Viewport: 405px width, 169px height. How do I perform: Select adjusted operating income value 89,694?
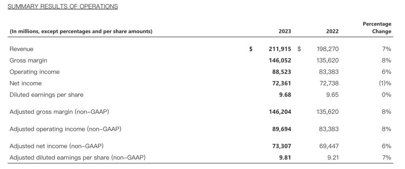click(x=282, y=129)
